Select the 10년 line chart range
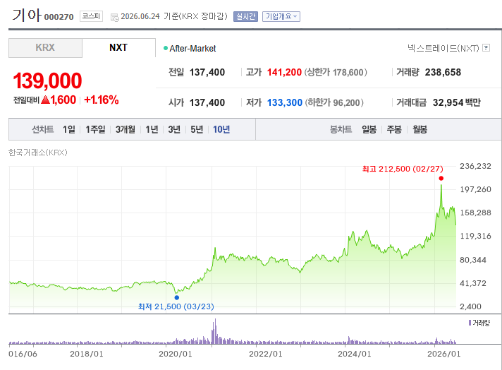 221,129
